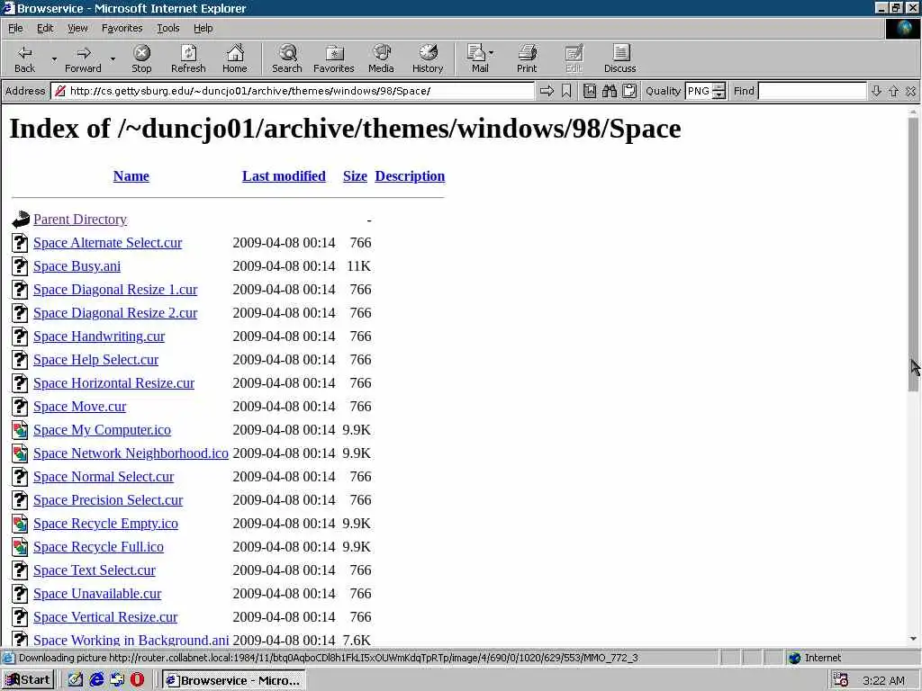Click the bookmark icon next to Go arrow
Image resolution: width=922 pixels, height=691 pixels.
(566, 91)
